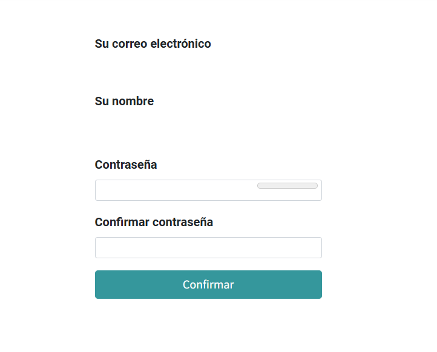Click the Contraseña password input field
437x352 pixels.
[x=176, y=191]
